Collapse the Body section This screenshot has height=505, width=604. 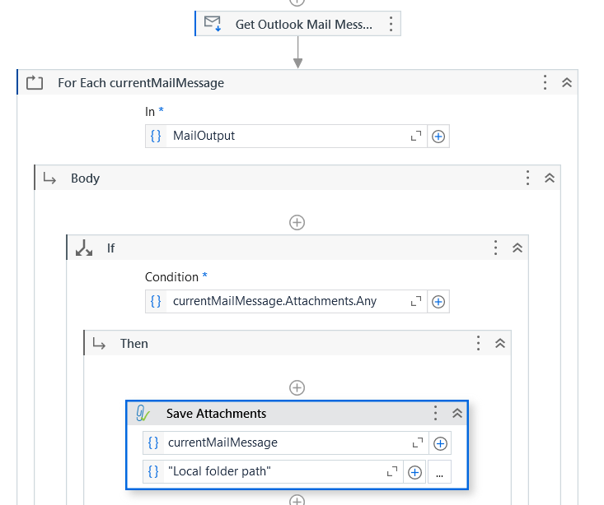pyautogui.click(x=550, y=178)
